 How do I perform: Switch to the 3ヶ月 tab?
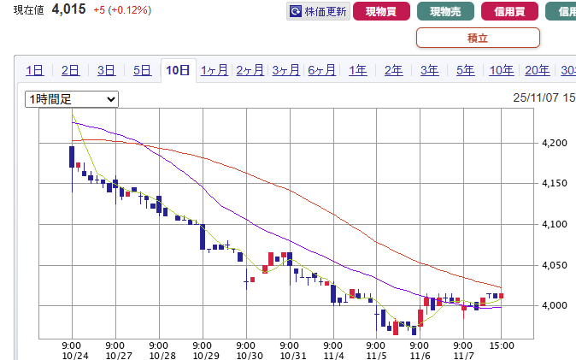click(285, 70)
